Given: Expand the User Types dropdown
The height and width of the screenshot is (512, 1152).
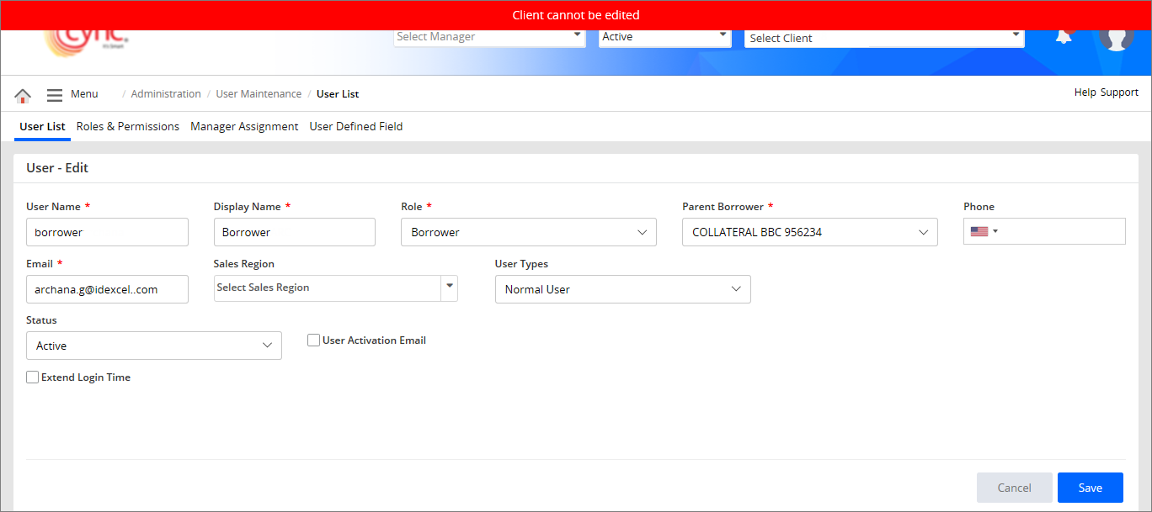Looking at the screenshot, I should [x=622, y=289].
